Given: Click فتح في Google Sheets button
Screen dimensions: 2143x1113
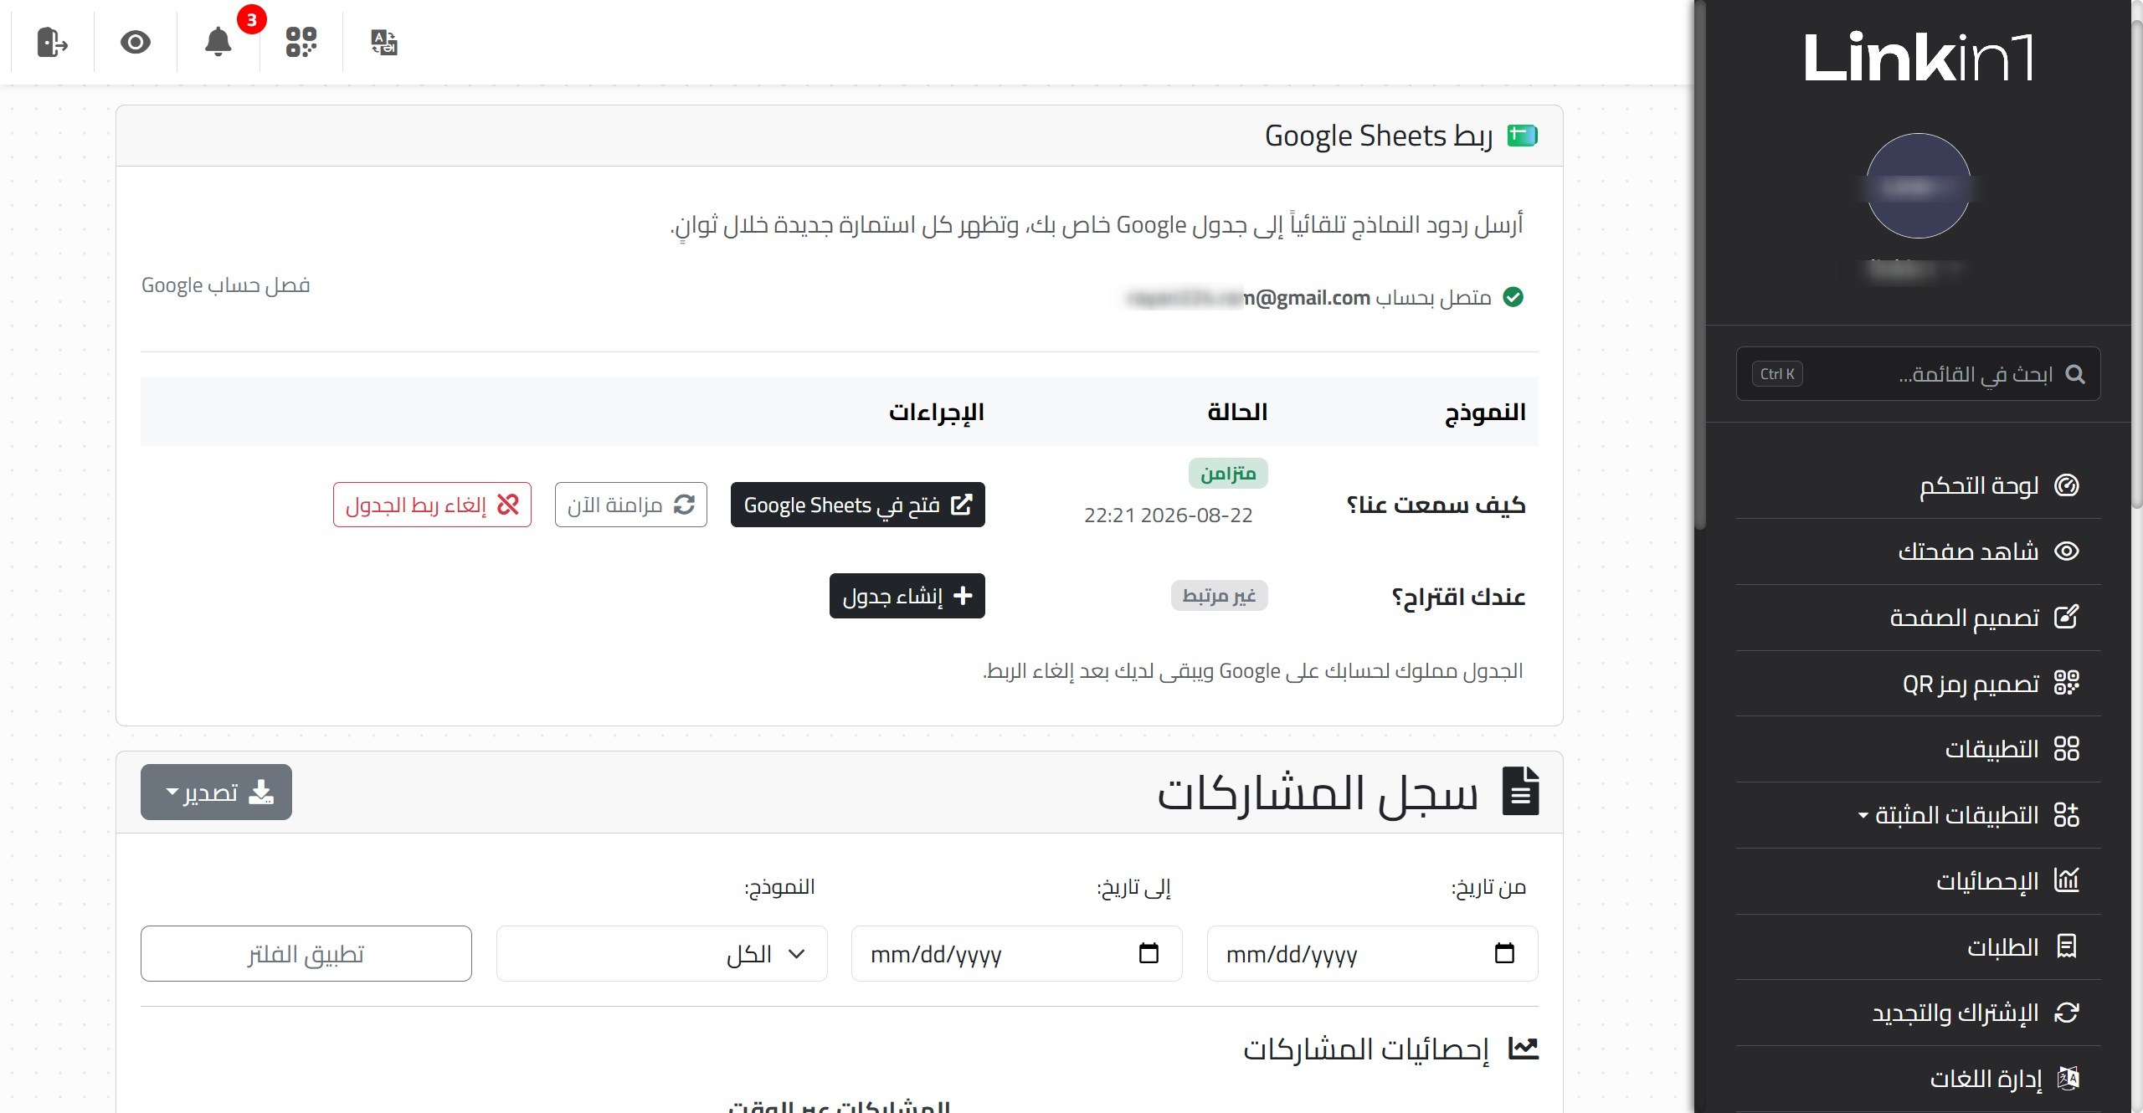Looking at the screenshot, I should (858, 505).
